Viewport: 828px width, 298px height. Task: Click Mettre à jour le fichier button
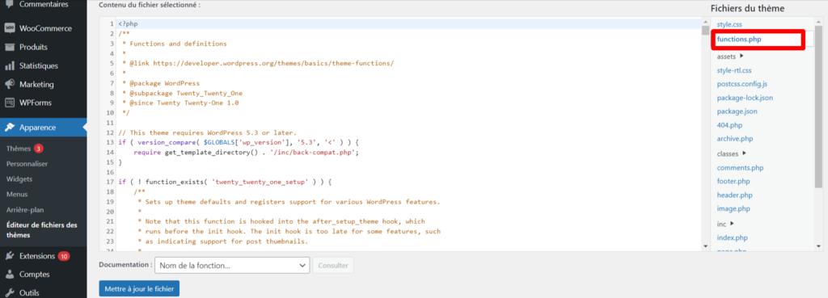click(x=139, y=289)
